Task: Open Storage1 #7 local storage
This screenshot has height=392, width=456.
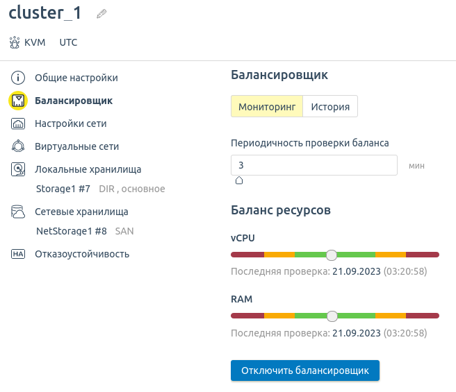Action: tap(63, 189)
